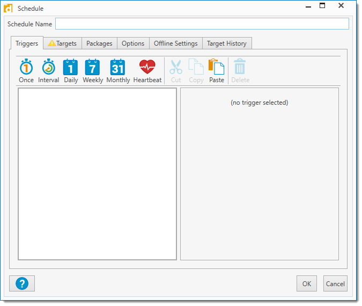Add a Once trigger
This screenshot has width=362, height=306.
[26, 71]
